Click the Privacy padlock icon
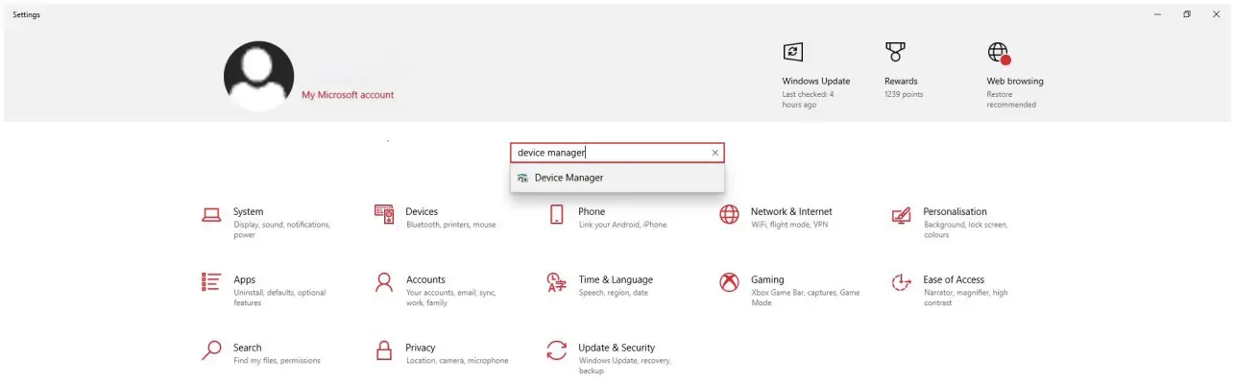 pyautogui.click(x=384, y=350)
